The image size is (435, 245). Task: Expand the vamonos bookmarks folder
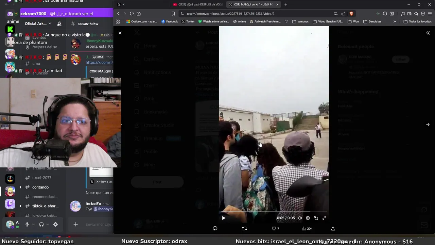pyautogui.click(x=300, y=21)
